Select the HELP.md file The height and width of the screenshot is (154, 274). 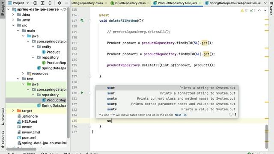coord(27,121)
